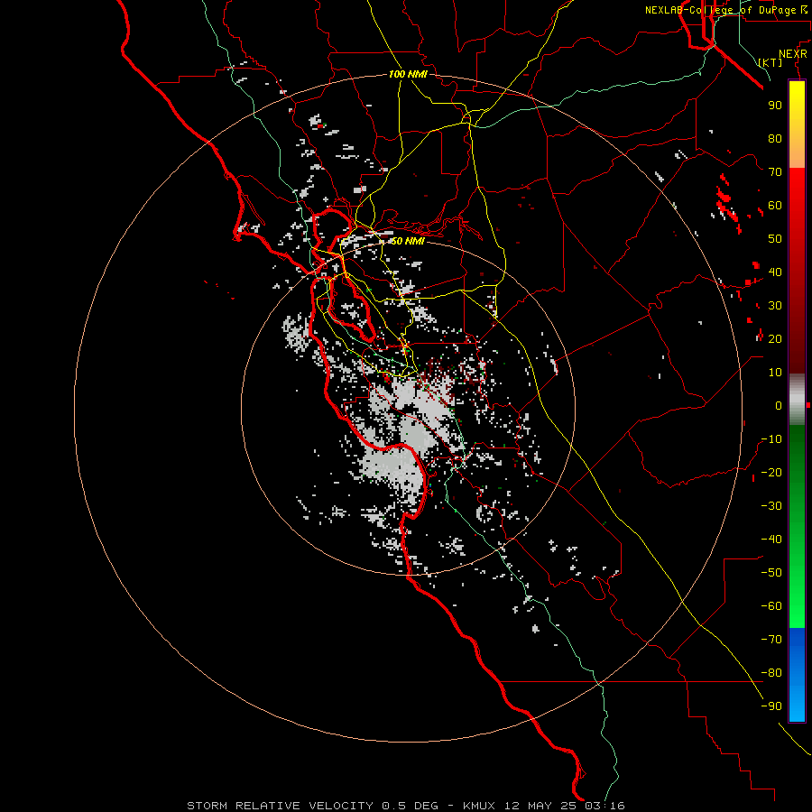Click the positive 20 value on the scale
This screenshot has width=812, height=812.
(x=775, y=338)
